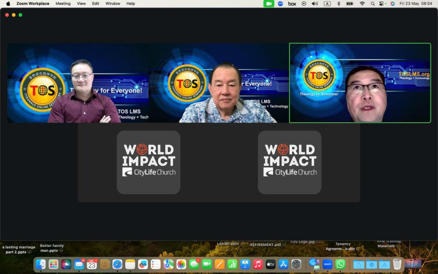Open the Bluetooth menu

coord(339,4)
